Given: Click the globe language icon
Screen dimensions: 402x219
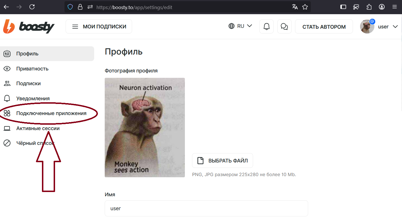Looking at the screenshot, I should pos(232,26).
